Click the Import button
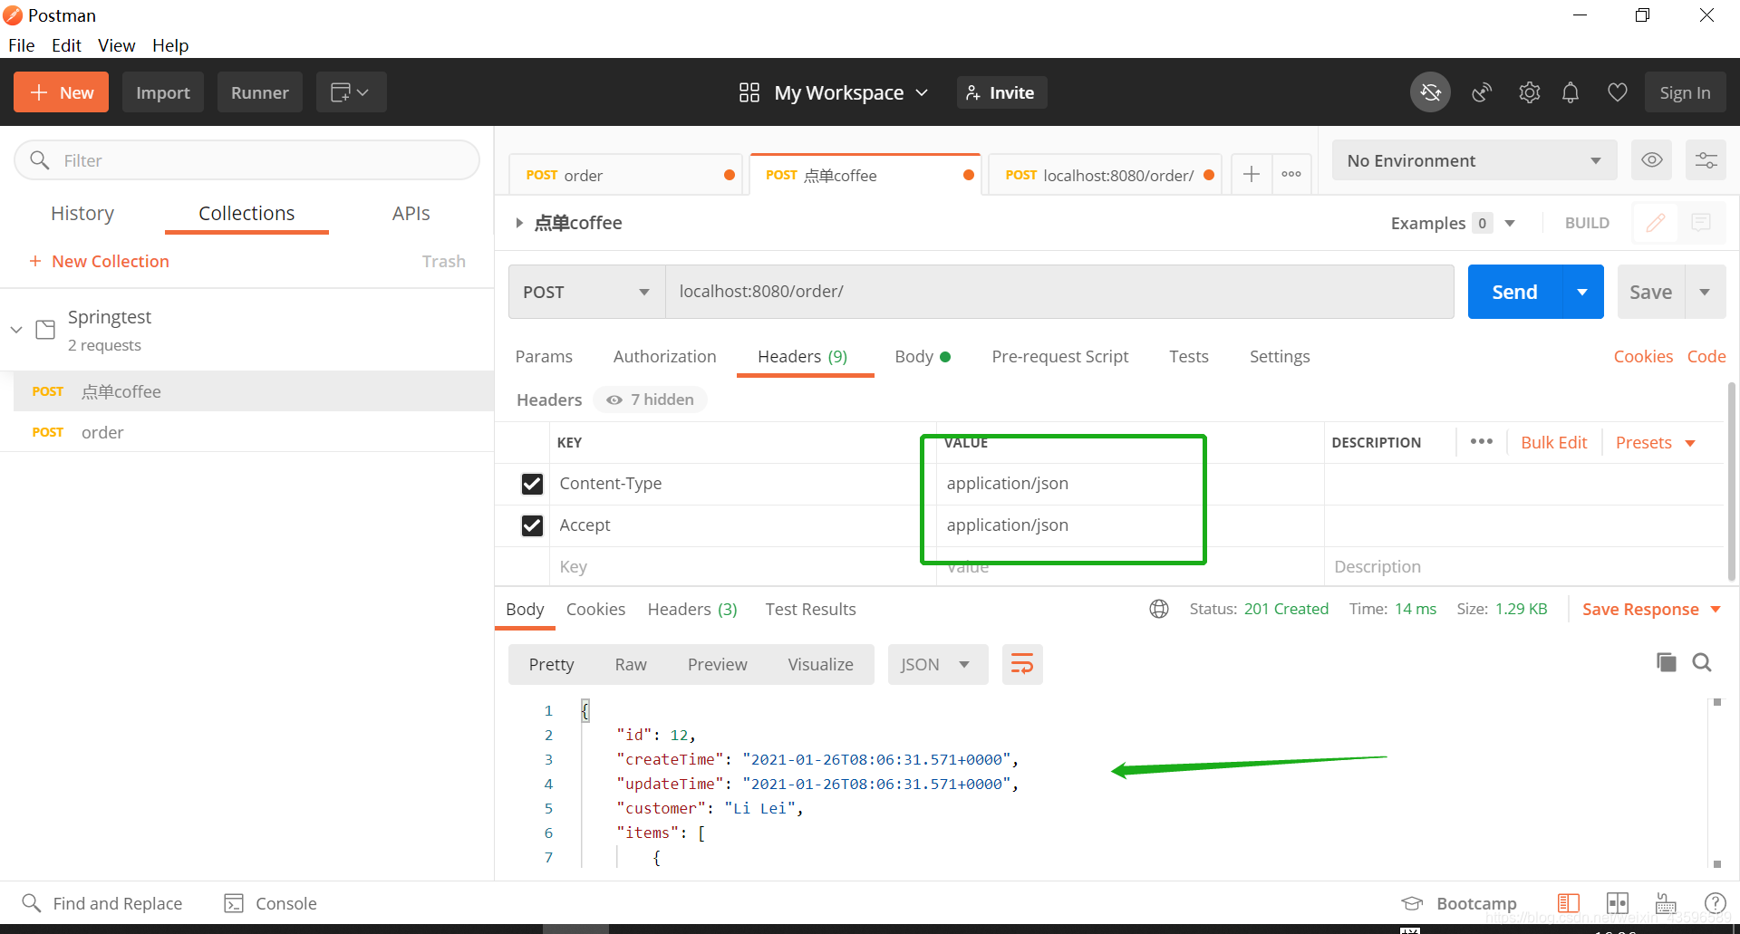This screenshot has width=1740, height=934. click(x=163, y=92)
